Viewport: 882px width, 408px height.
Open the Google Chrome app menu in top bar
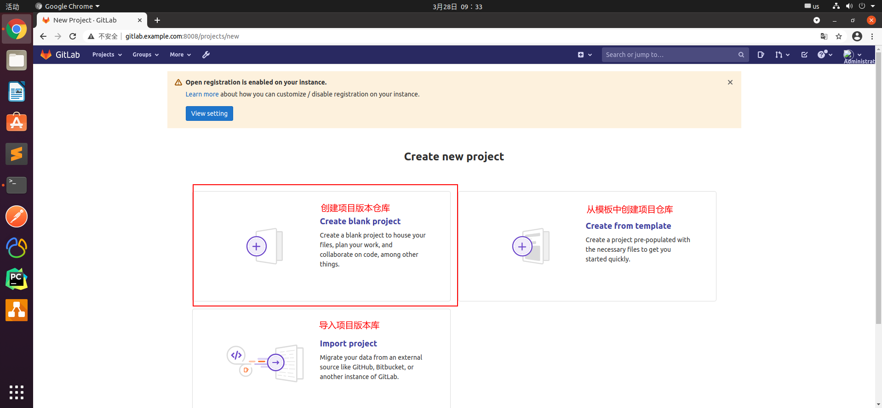(x=68, y=6)
